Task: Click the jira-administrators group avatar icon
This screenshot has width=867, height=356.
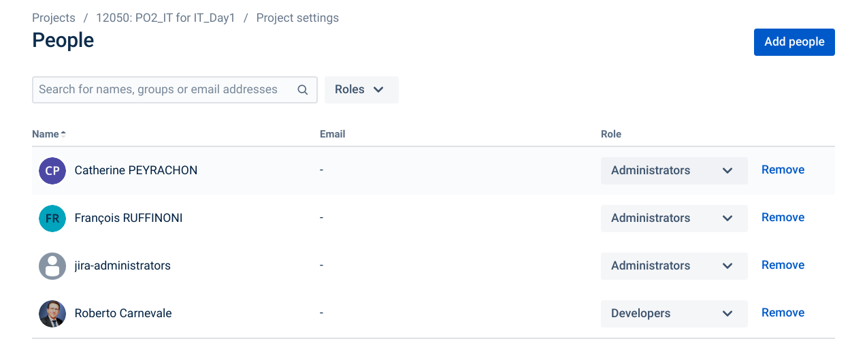Action: (x=52, y=266)
